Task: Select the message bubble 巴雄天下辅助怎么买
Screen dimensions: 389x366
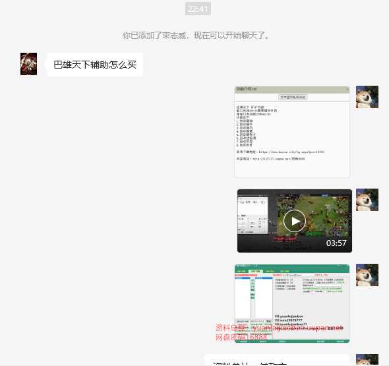Action: (x=95, y=65)
